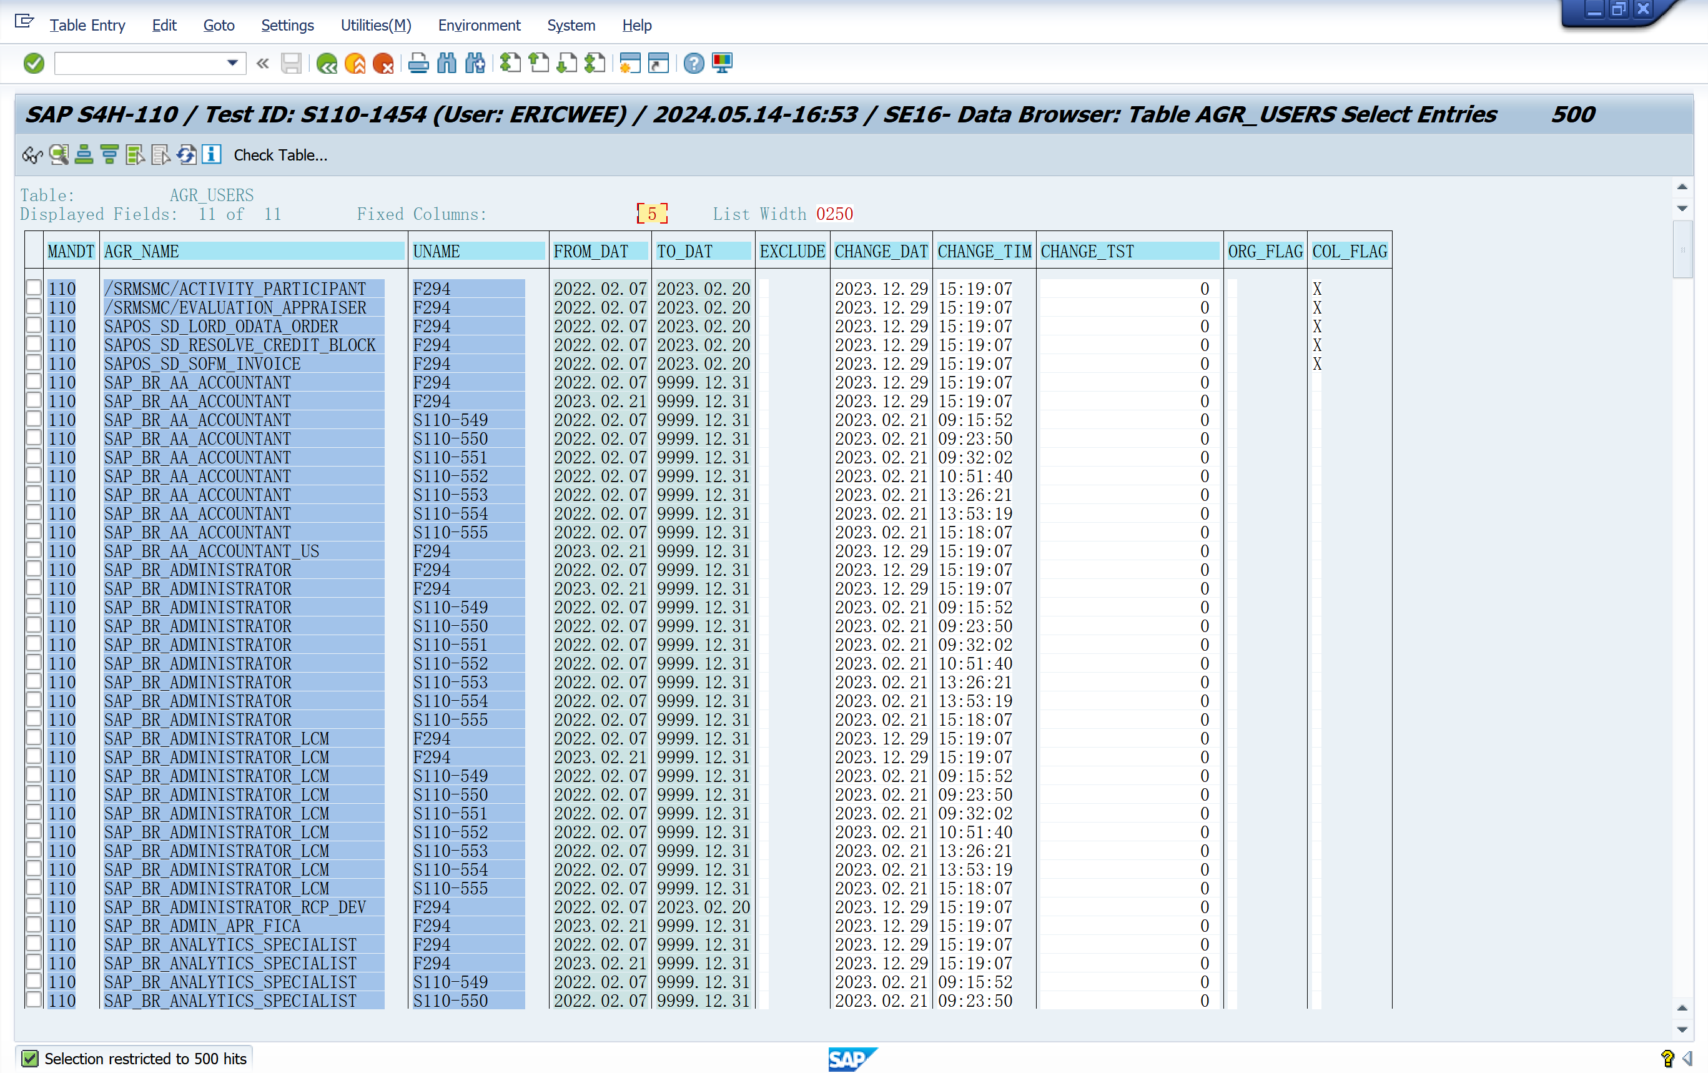
Task: Select checkbox for SAPOS_SD_SOFM_INVOICE row
Action: 33,363
